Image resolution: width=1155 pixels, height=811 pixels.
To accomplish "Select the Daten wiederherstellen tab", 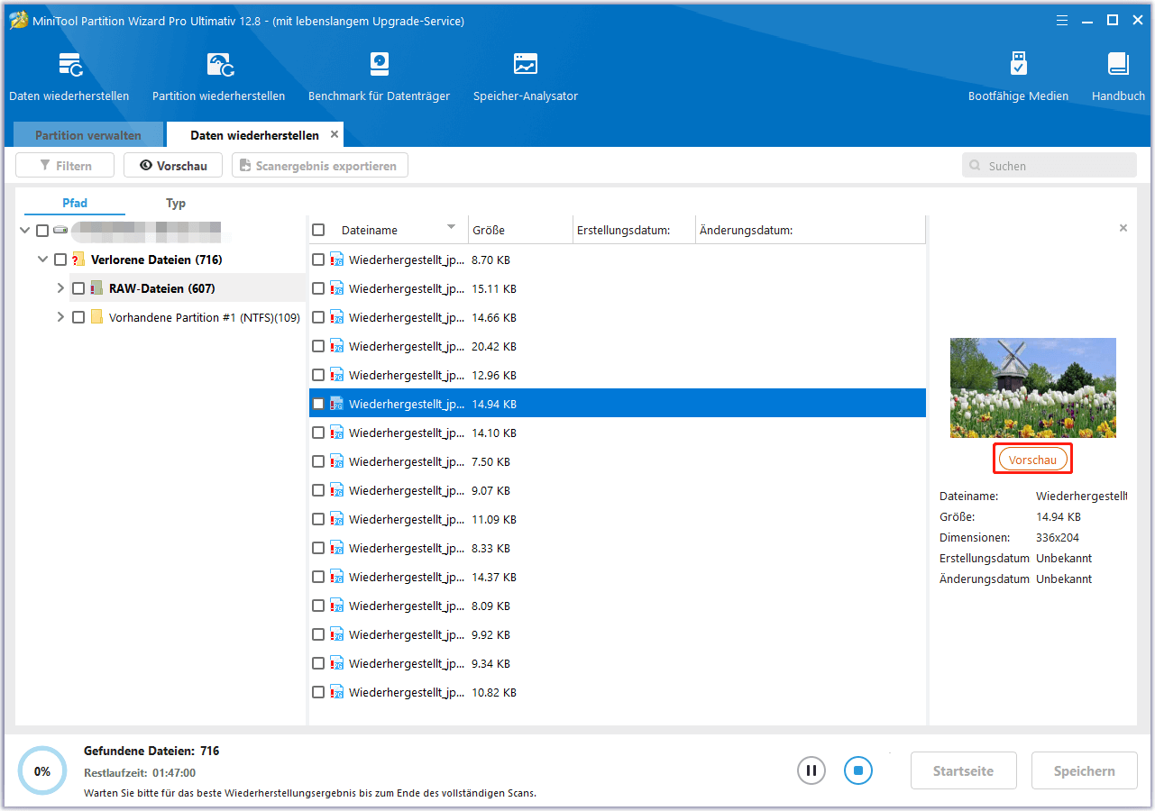I will [x=254, y=135].
